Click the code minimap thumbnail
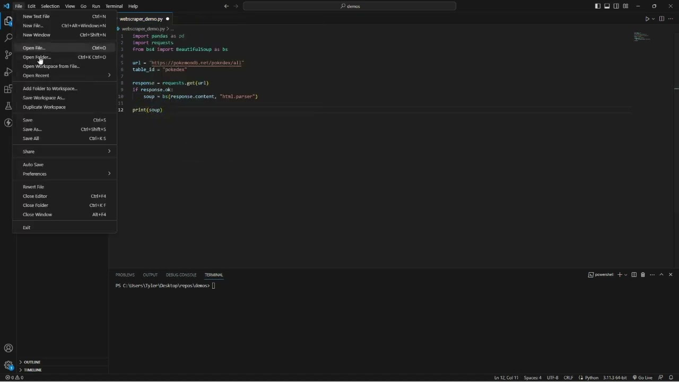Image resolution: width=679 pixels, height=382 pixels. [x=642, y=36]
